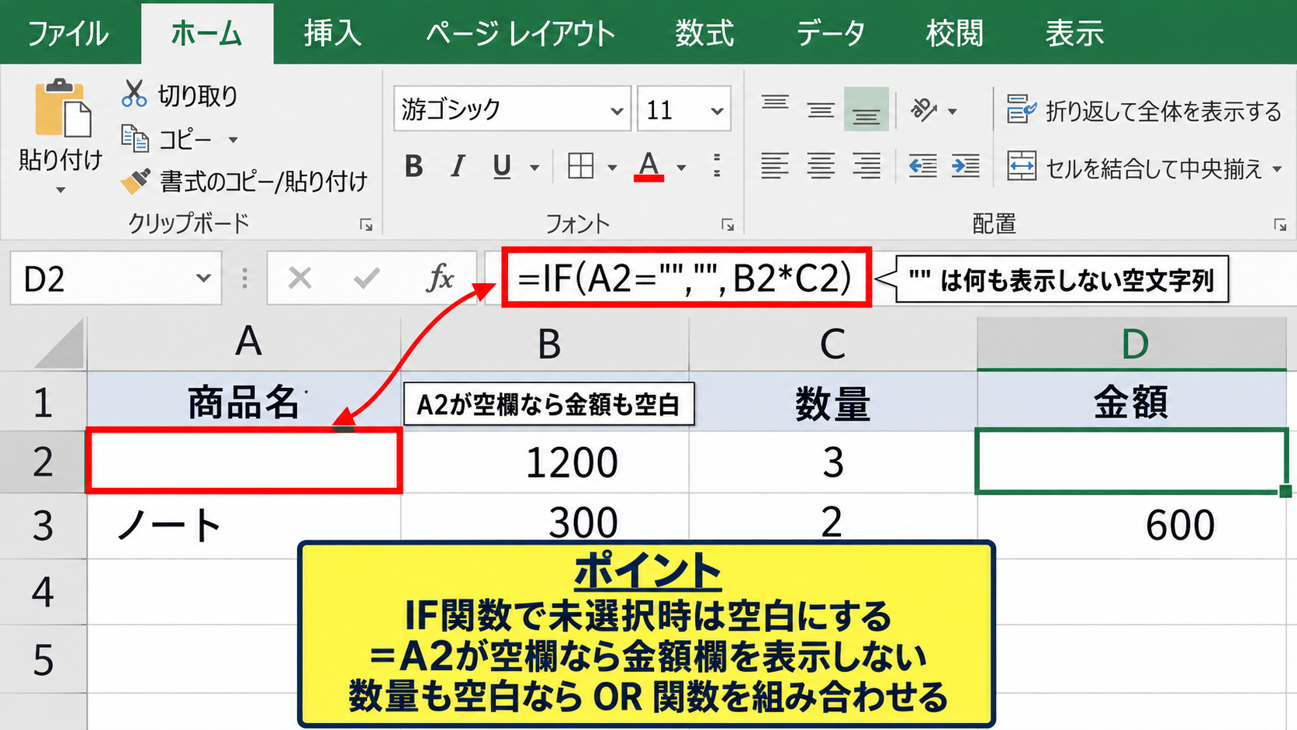Toggle Bold formatting
Viewport: 1297px width, 730px height.
click(x=414, y=166)
